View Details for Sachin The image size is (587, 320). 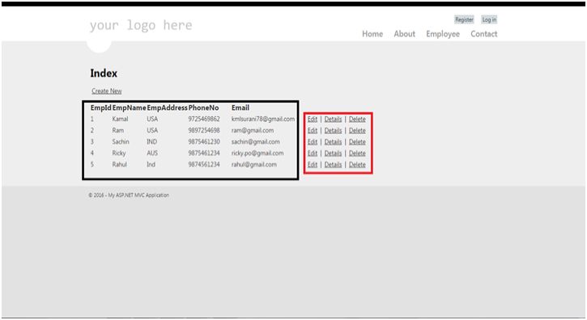pyautogui.click(x=333, y=142)
